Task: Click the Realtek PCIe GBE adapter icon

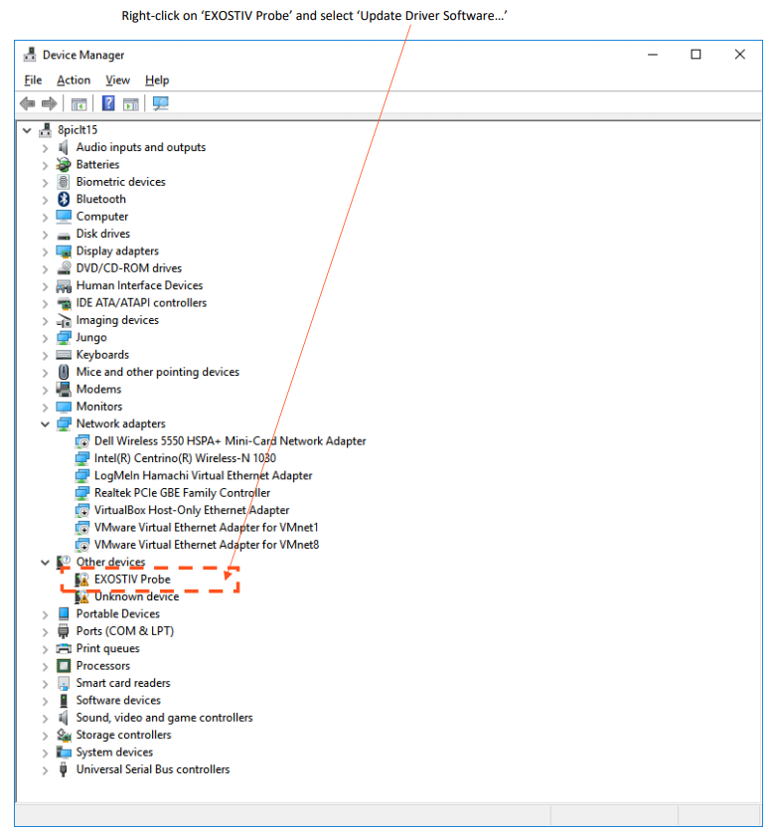Action: tap(82, 493)
